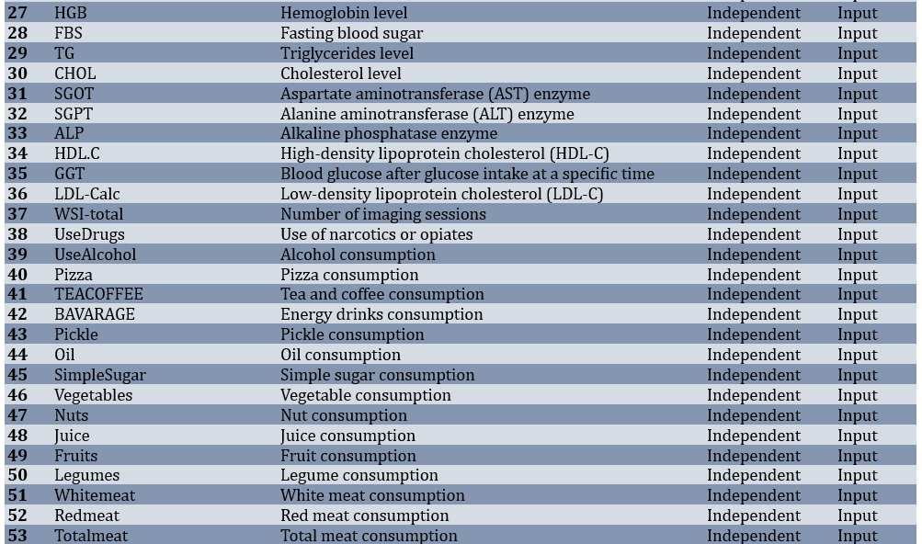Select the LDL-Calc variable cell

(x=86, y=194)
